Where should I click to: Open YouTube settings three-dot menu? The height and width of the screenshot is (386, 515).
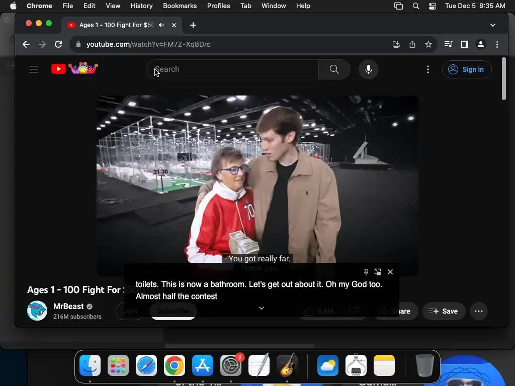(x=427, y=69)
